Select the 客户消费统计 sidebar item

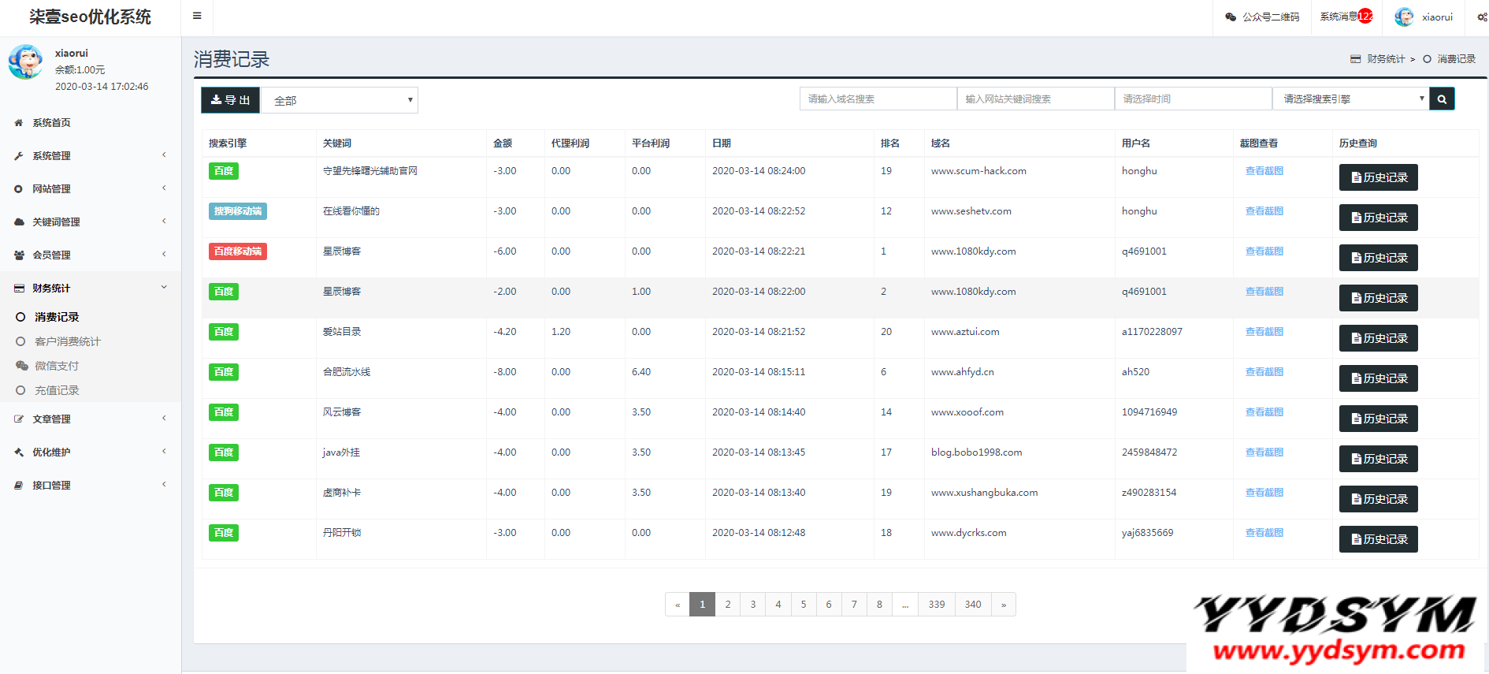pyautogui.click(x=67, y=341)
